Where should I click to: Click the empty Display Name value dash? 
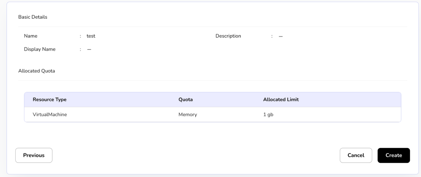pos(89,49)
